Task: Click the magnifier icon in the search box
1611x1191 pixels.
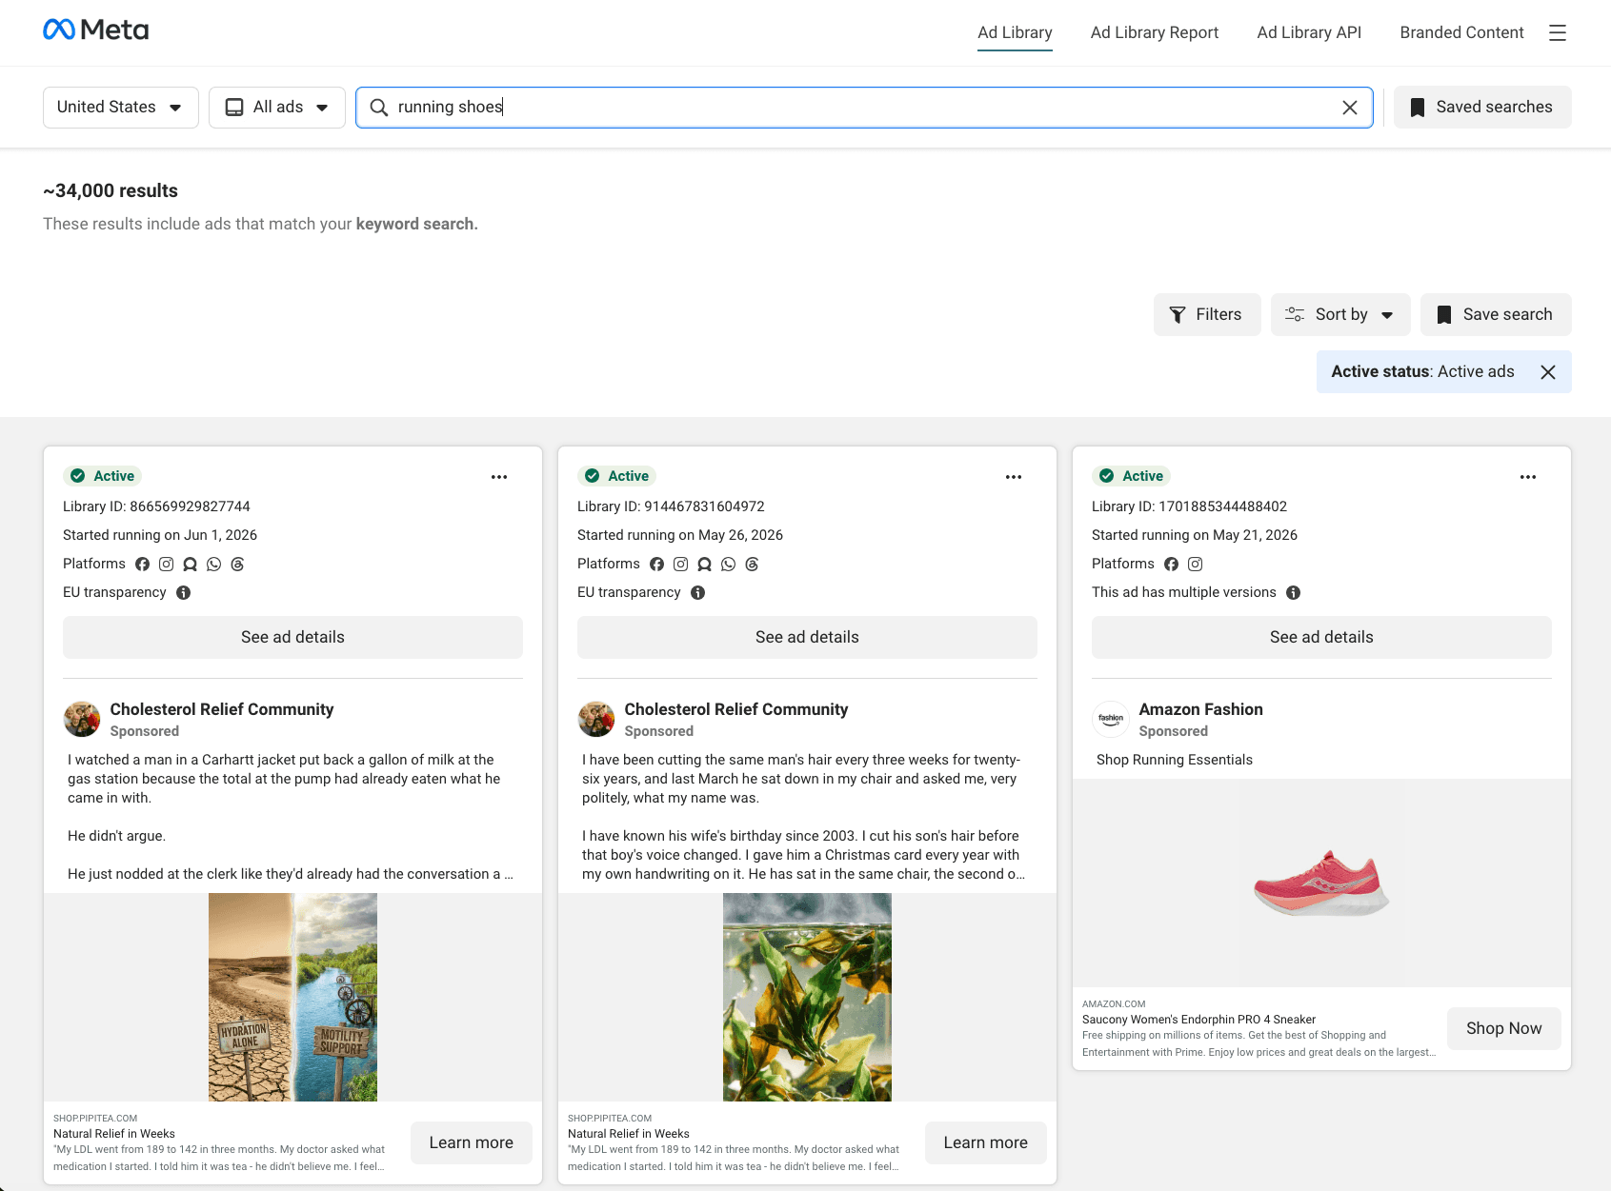Action: point(378,108)
